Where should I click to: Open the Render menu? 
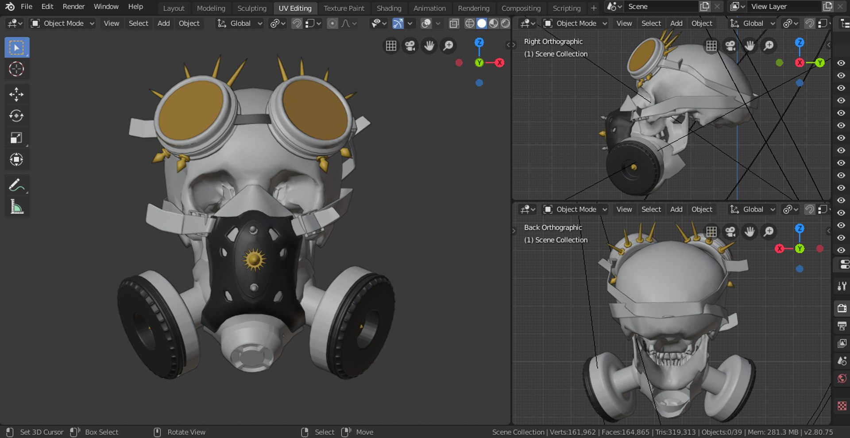(73, 7)
